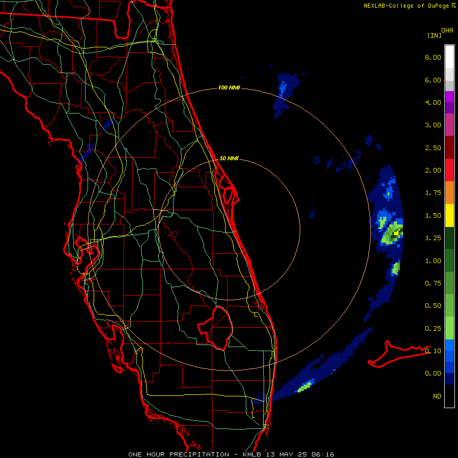
Task: Click the 100 NMI range ring label
Action: (229, 88)
